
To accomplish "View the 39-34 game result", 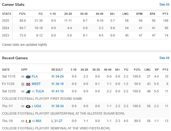I will pos(59,106).
